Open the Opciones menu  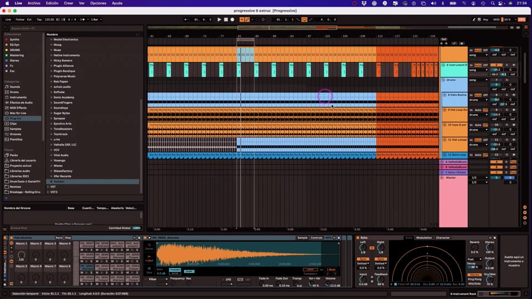click(98, 3)
